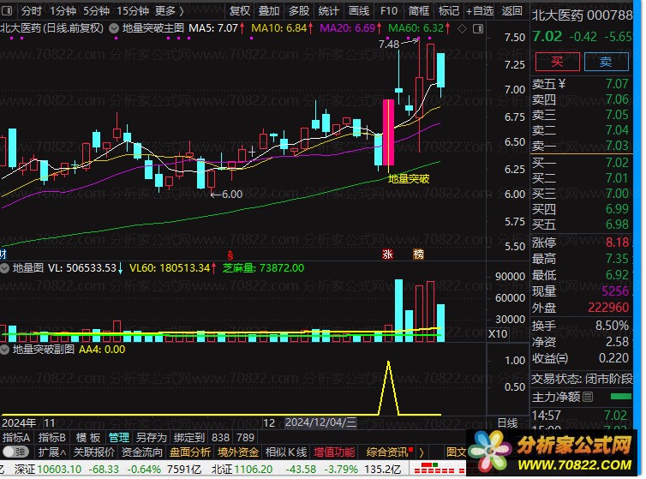
Task: Click the 绑定到 bind option
Action: click(x=189, y=437)
